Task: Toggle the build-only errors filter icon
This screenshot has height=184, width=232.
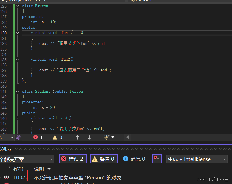Action: (157, 159)
